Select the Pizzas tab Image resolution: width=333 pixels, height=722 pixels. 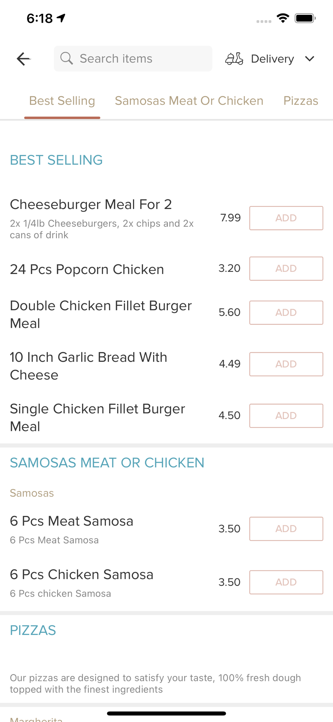coord(301,101)
